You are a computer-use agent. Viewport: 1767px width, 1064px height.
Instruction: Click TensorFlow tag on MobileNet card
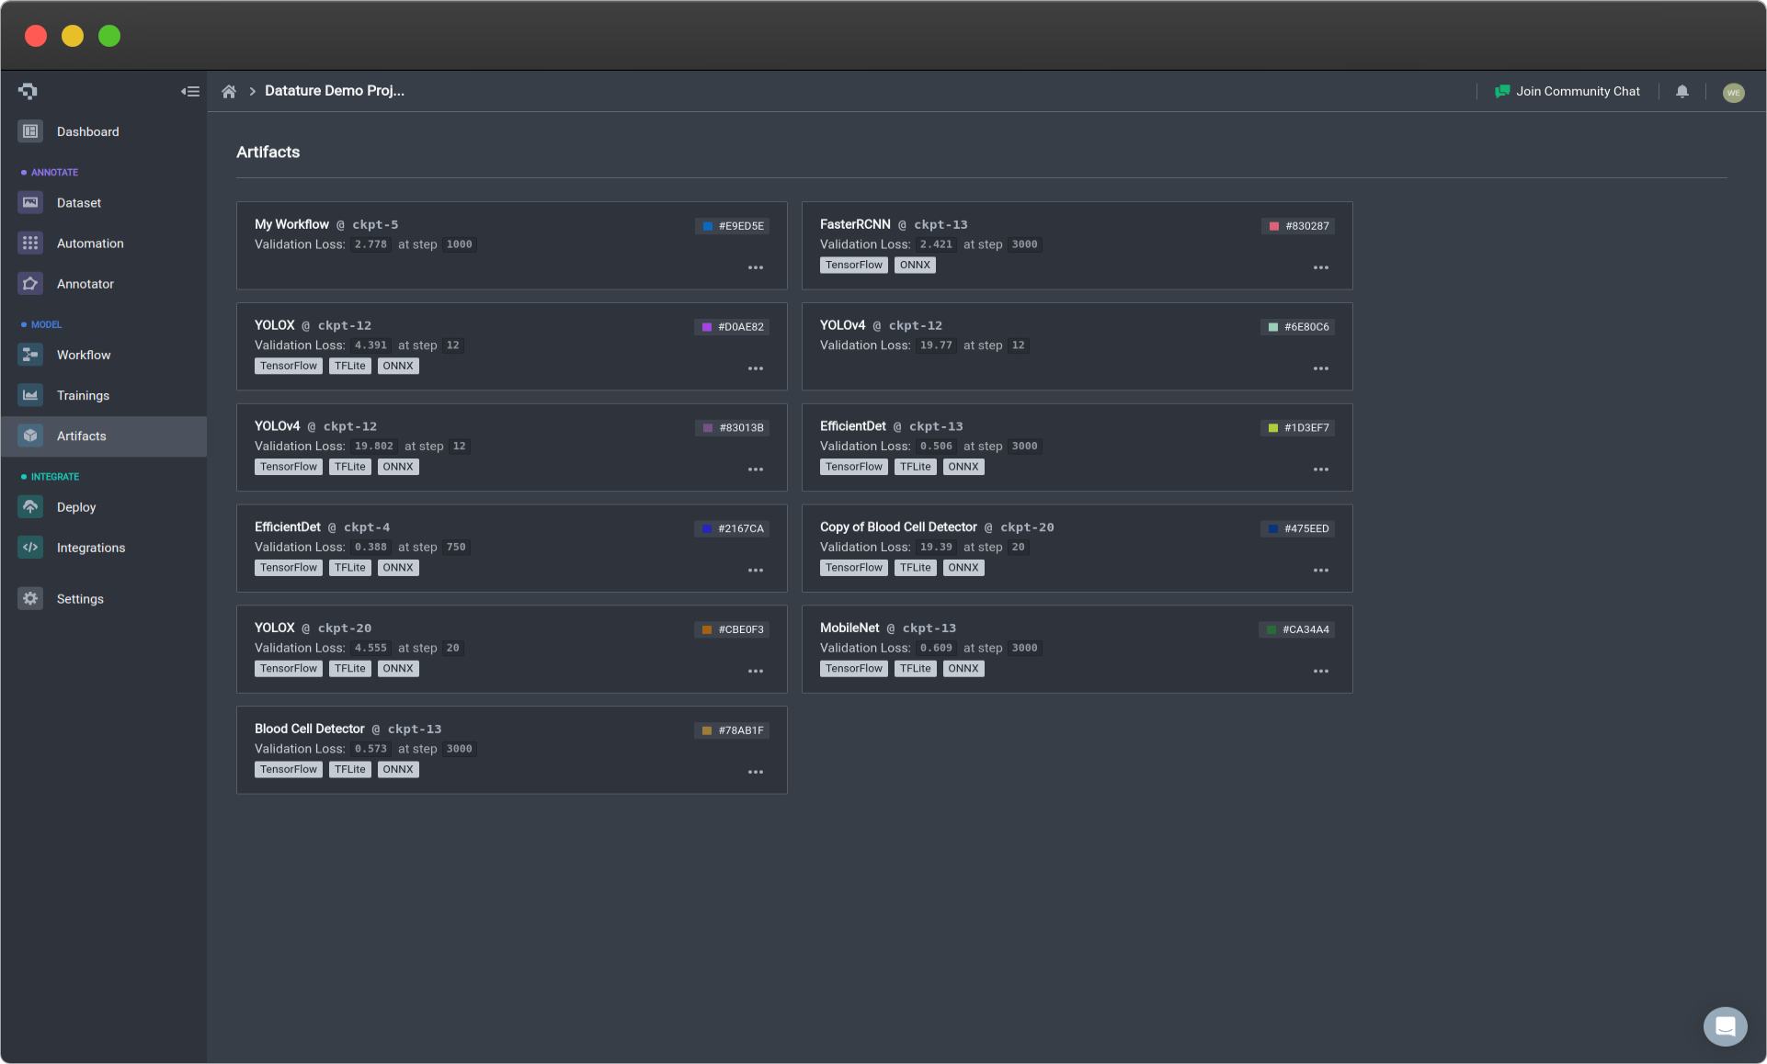point(853,669)
